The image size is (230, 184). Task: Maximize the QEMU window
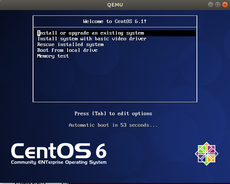pos(218,5)
